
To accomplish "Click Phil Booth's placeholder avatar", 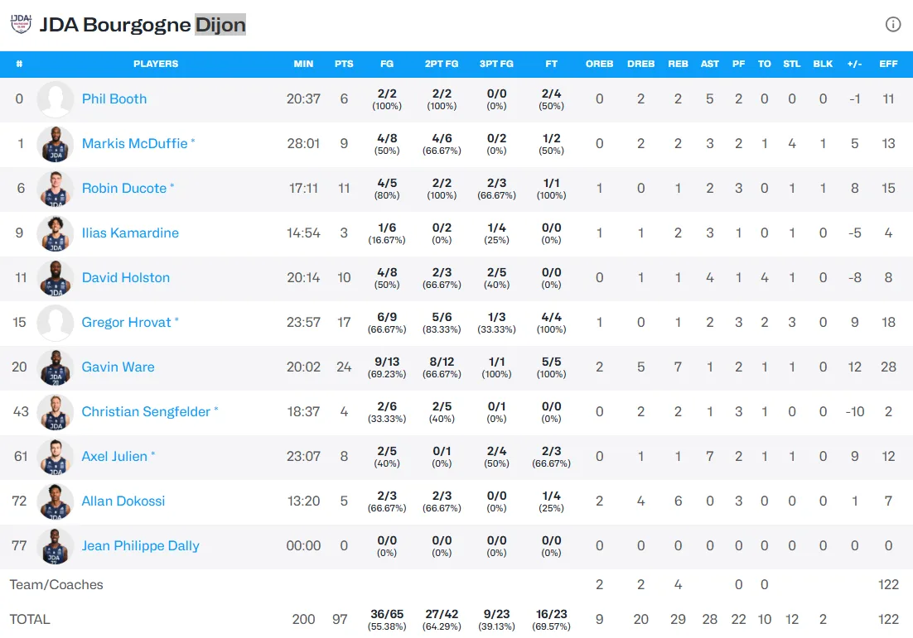I will 56,99.
